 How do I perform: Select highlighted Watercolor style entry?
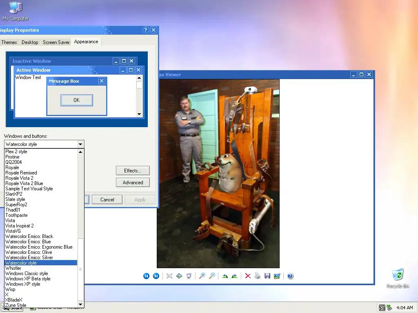tap(41, 263)
